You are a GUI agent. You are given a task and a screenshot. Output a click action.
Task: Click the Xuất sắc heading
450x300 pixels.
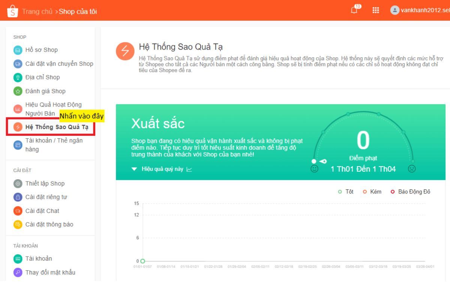tap(158, 123)
